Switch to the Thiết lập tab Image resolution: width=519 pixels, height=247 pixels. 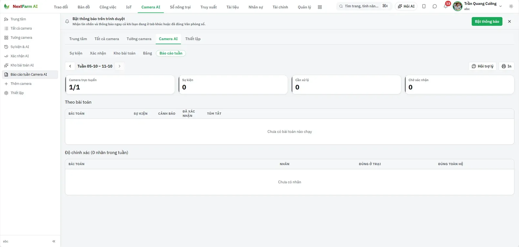pos(193,39)
